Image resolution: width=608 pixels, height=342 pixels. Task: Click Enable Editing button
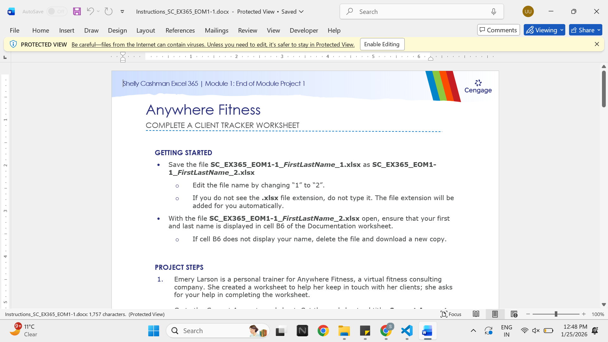point(382,44)
